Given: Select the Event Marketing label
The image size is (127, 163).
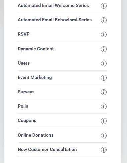Looking at the screenshot, I should (35, 78).
